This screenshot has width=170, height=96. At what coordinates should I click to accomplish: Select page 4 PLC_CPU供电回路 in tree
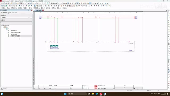click(x=15, y=36)
